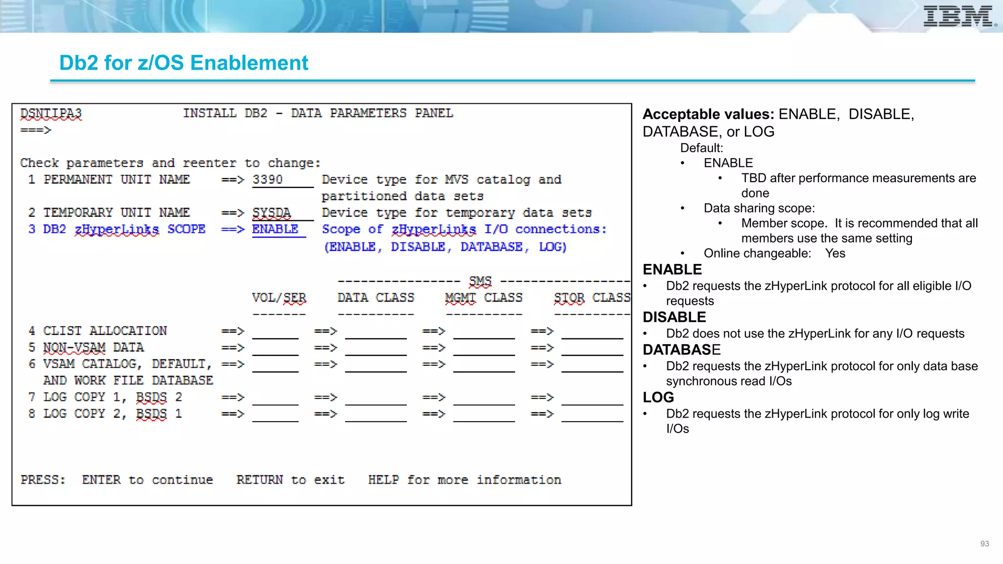
Task: Click the LOG COPY 1 MGMT CLASS field
Action: click(484, 398)
